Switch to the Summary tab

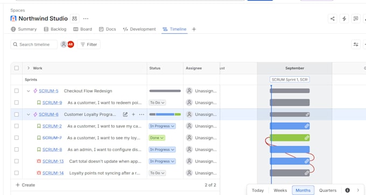(24, 29)
